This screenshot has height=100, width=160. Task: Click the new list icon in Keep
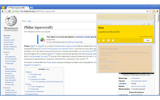(144, 24)
